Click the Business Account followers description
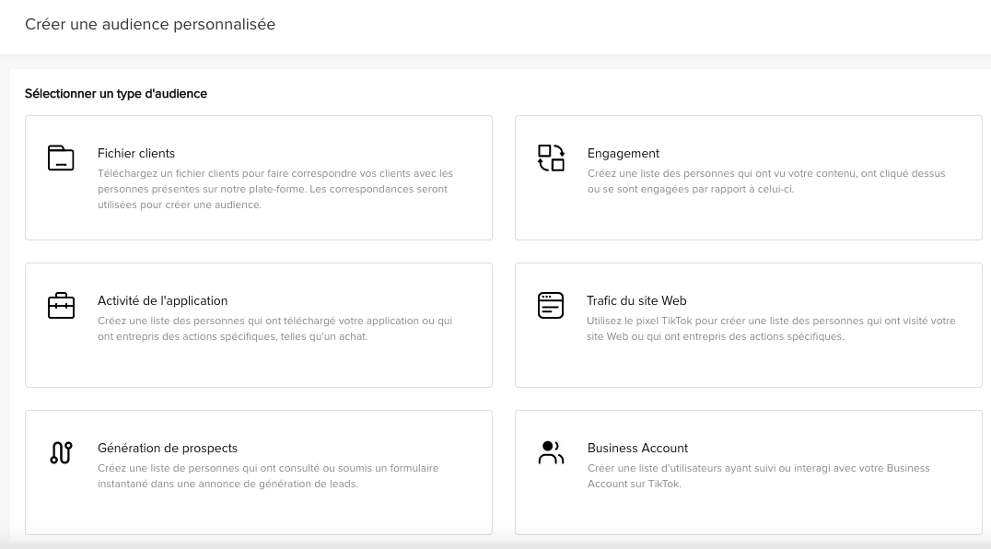The height and width of the screenshot is (549, 991). 758,476
